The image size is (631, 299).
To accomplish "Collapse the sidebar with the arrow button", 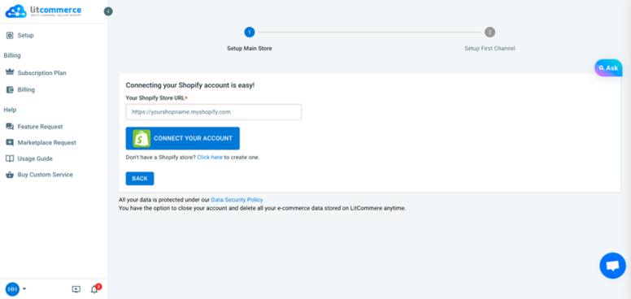I will 108,11.
